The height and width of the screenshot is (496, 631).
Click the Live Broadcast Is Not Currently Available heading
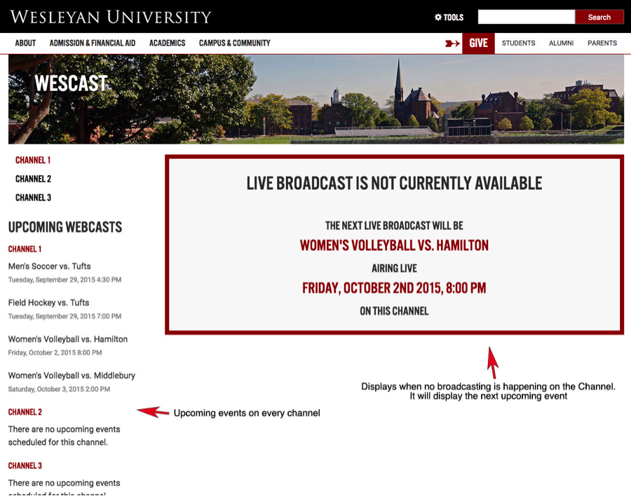pos(394,184)
